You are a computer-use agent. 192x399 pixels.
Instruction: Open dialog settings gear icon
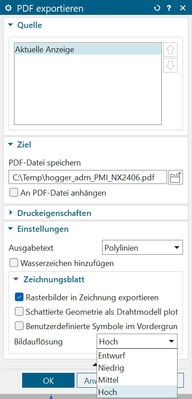click(9, 8)
